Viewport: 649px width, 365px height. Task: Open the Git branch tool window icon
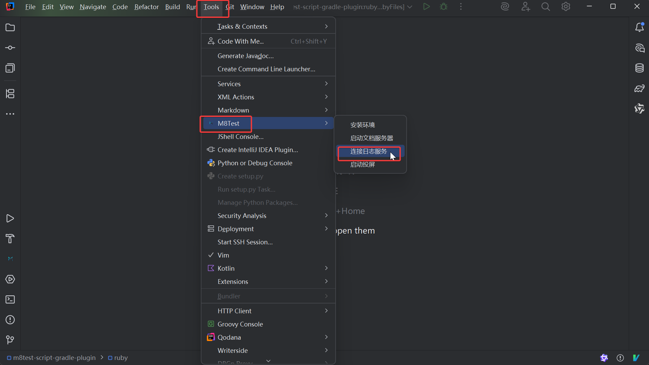click(x=10, y=340)
